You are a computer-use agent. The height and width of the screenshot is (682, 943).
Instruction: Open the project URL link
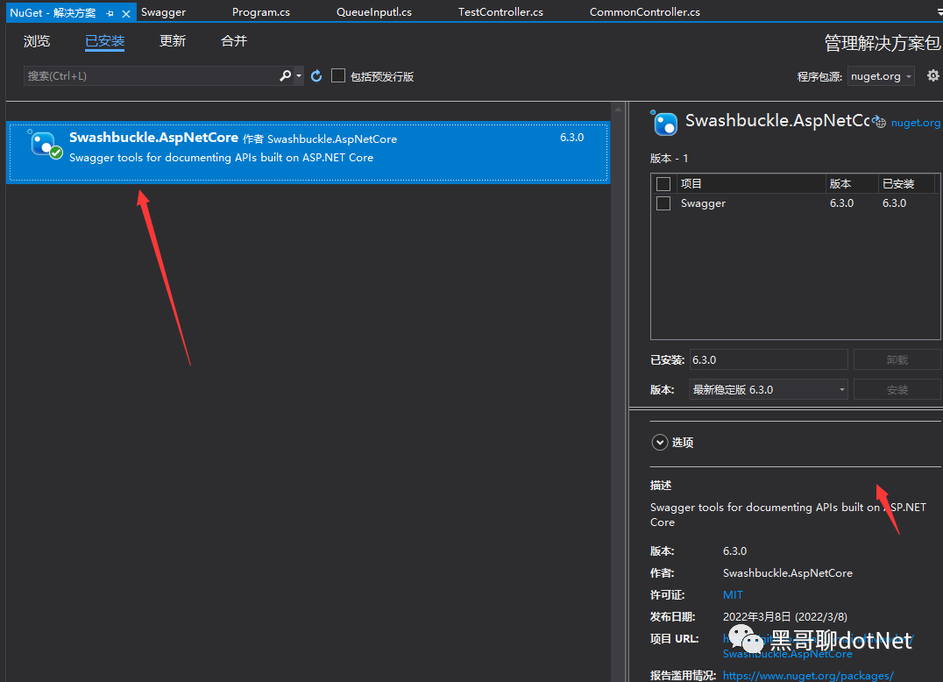pyautogui.click(x=818, y=646)
